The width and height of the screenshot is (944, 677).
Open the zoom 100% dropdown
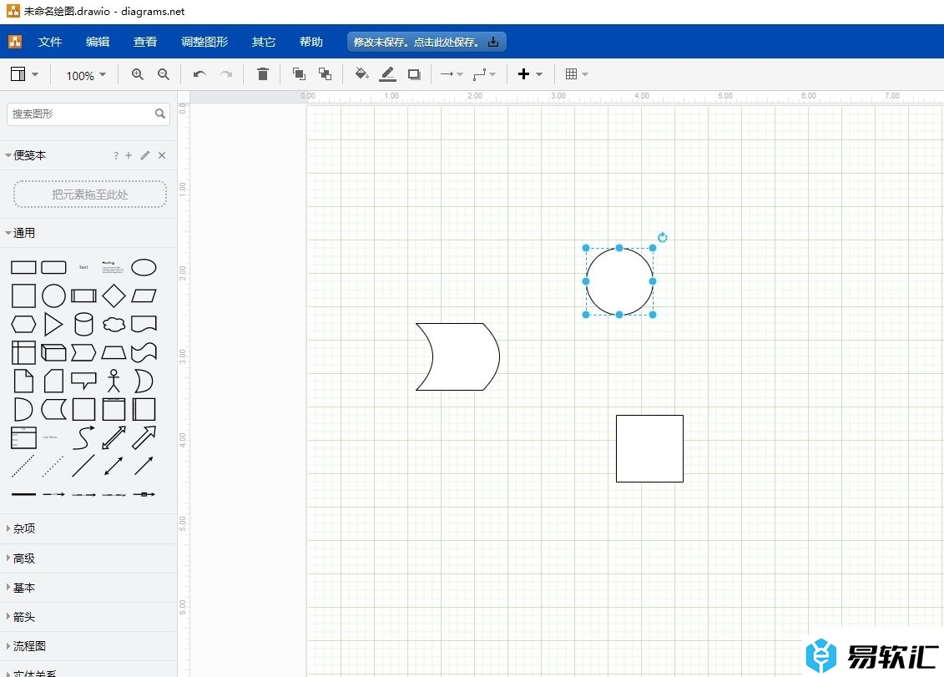(x=85, y=75)
